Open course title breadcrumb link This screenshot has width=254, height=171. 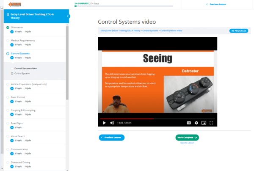tap(120, 31)
